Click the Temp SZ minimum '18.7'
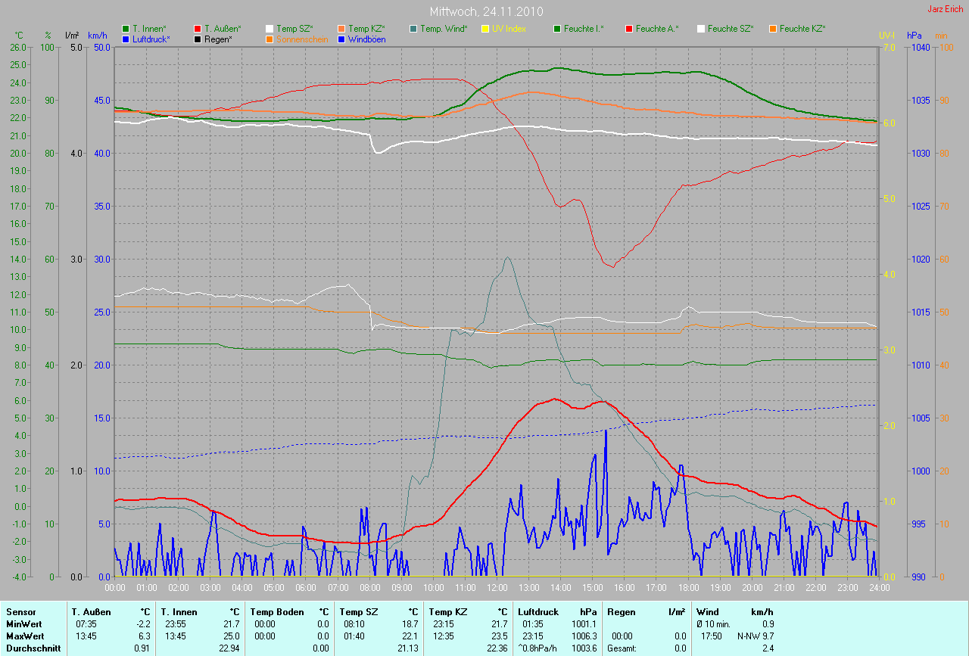 [409, 624]
